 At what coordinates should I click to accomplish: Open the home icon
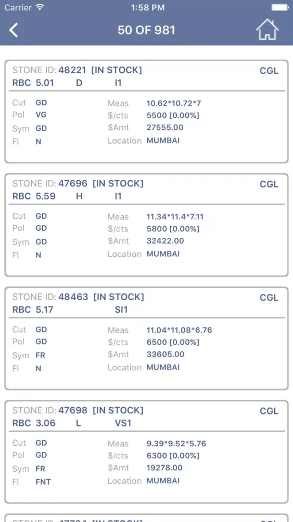tap(267, 30)
